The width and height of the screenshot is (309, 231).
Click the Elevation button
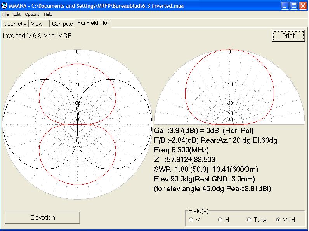click(x=42, y=217)
